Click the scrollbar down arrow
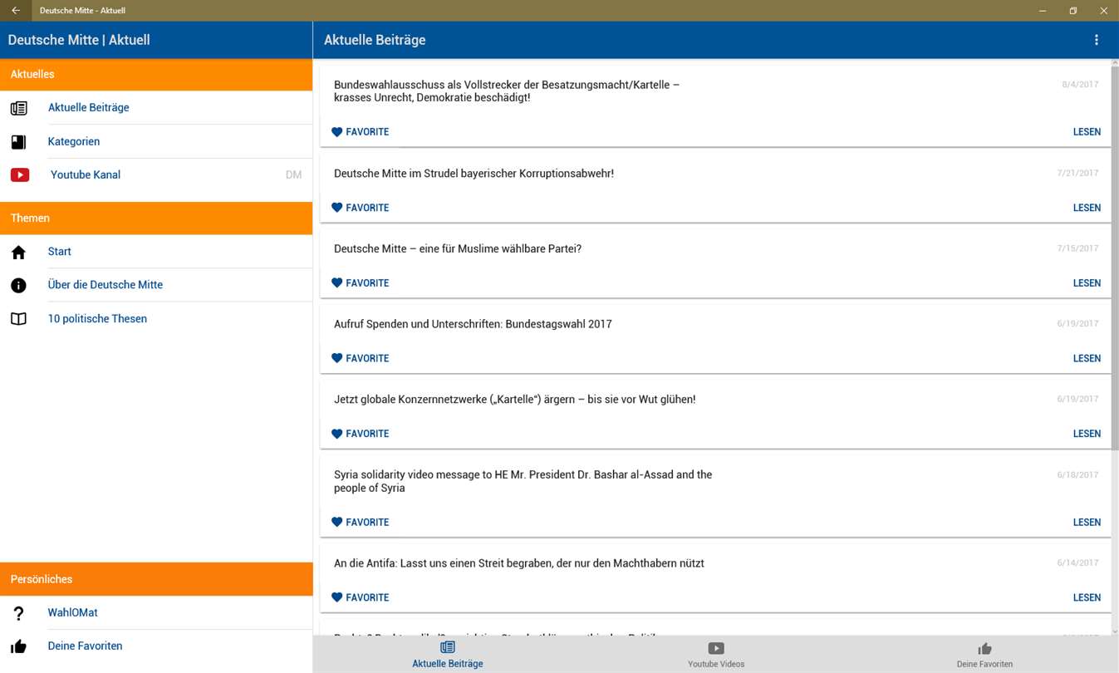The width and height of the screenshot is (1119, 673). click(1115, 631)
